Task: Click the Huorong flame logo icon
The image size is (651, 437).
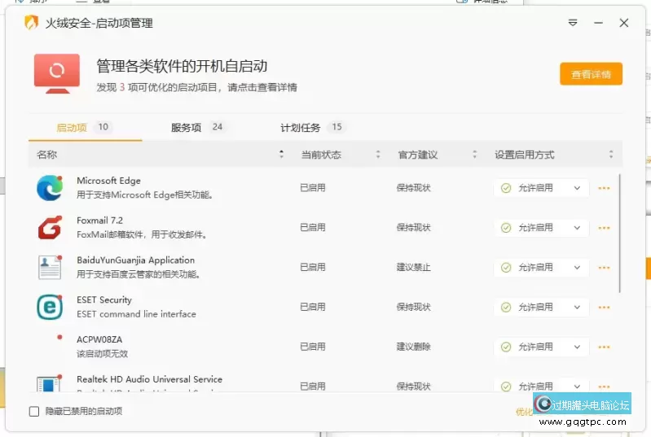Action: tap(31, 23)
